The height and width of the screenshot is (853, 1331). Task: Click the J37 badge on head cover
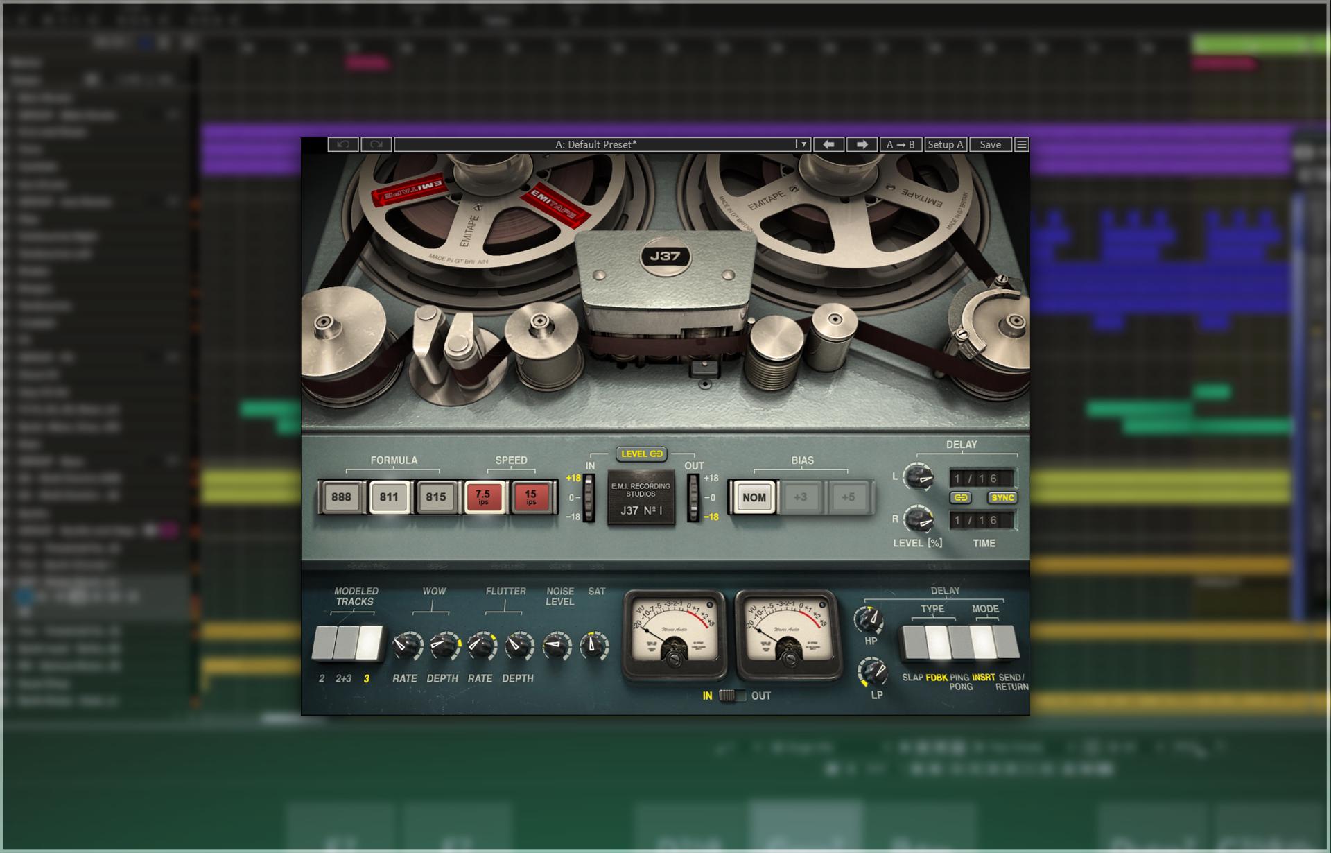click(665, 257)
